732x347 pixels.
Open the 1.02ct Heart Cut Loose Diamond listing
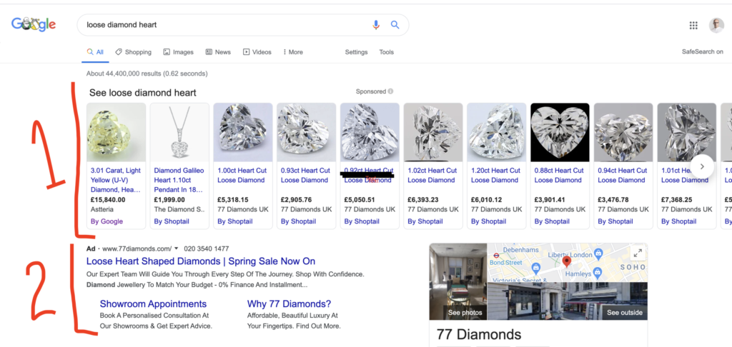click(433, 176)
